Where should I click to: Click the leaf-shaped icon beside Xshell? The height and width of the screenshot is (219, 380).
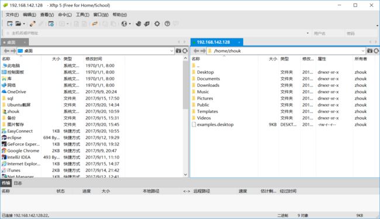coord(147,24)
